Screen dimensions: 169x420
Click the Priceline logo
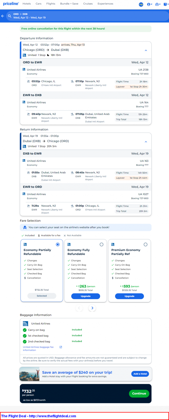(x=11, y=4)
